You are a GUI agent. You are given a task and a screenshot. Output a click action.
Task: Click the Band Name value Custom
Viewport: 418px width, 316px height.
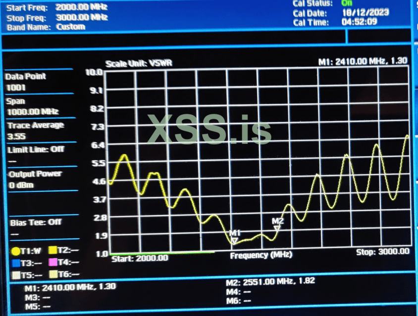point(71,27)
